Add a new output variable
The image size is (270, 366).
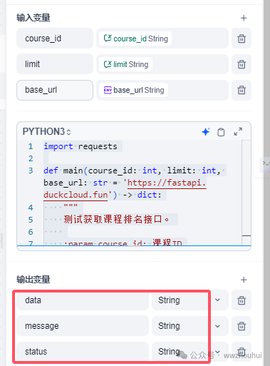coord(244,280)
